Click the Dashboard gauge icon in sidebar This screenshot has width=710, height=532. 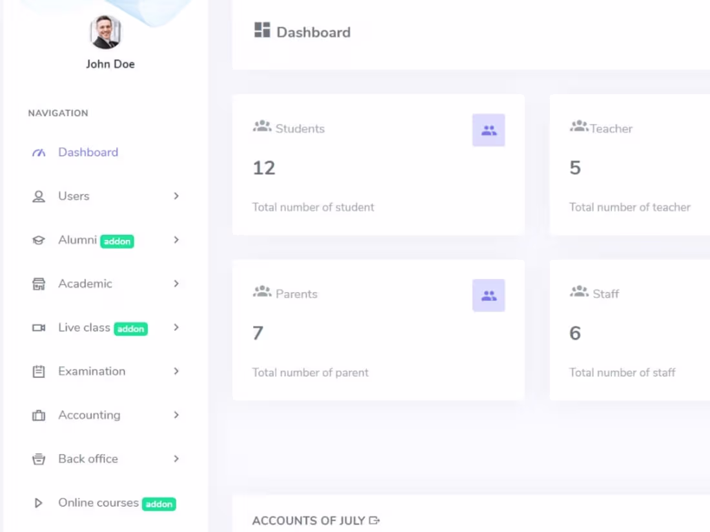pos(39,152)
